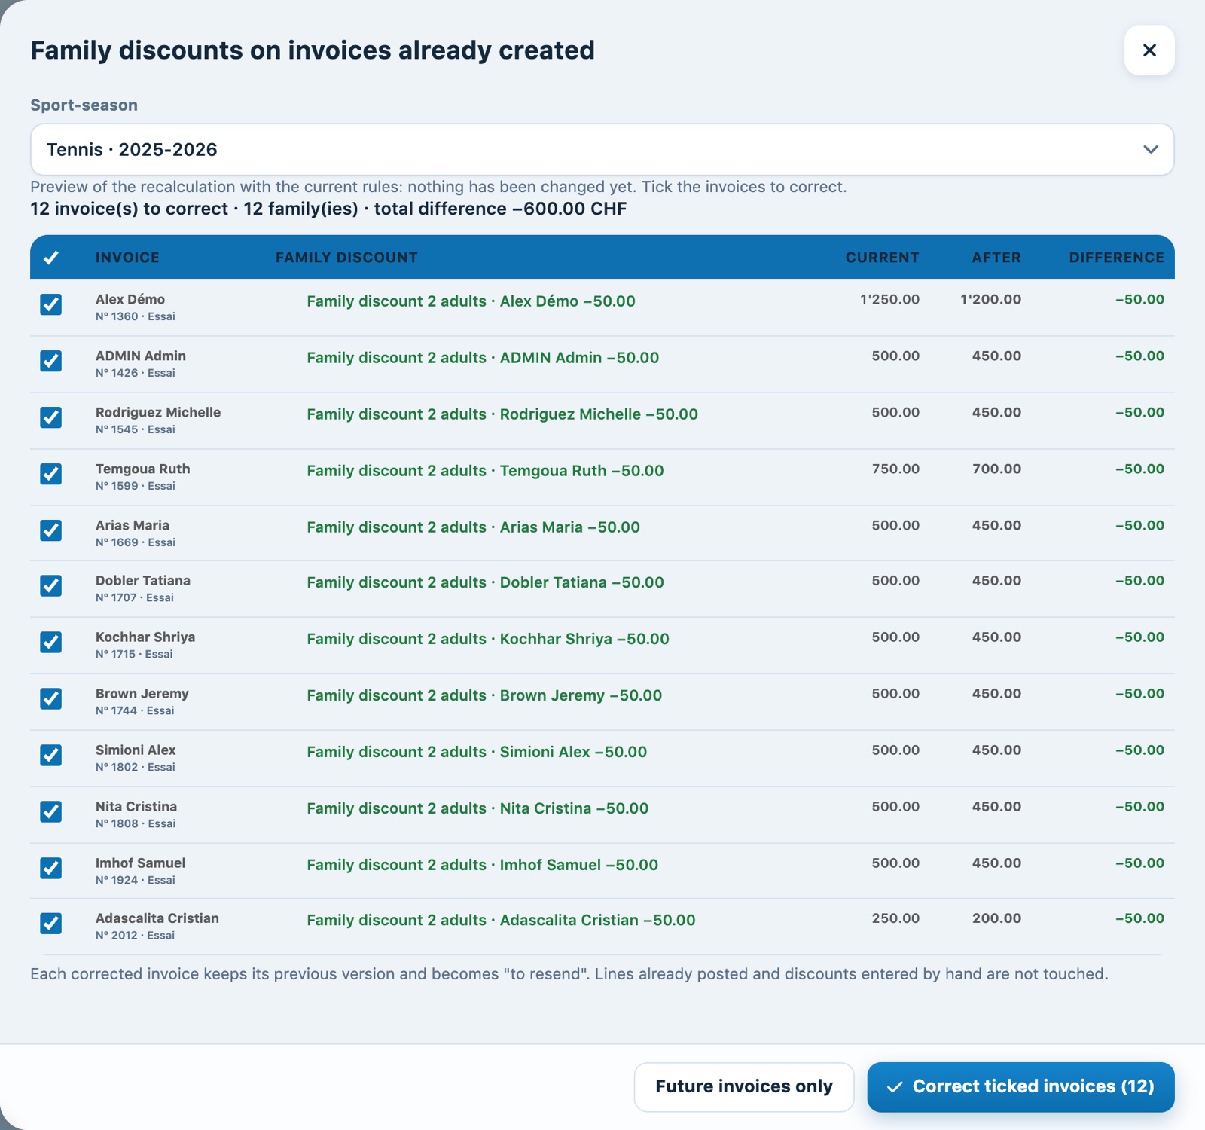Click Alex Démo family discount line
1205x1130 pixels.
[x=471, y=301]
